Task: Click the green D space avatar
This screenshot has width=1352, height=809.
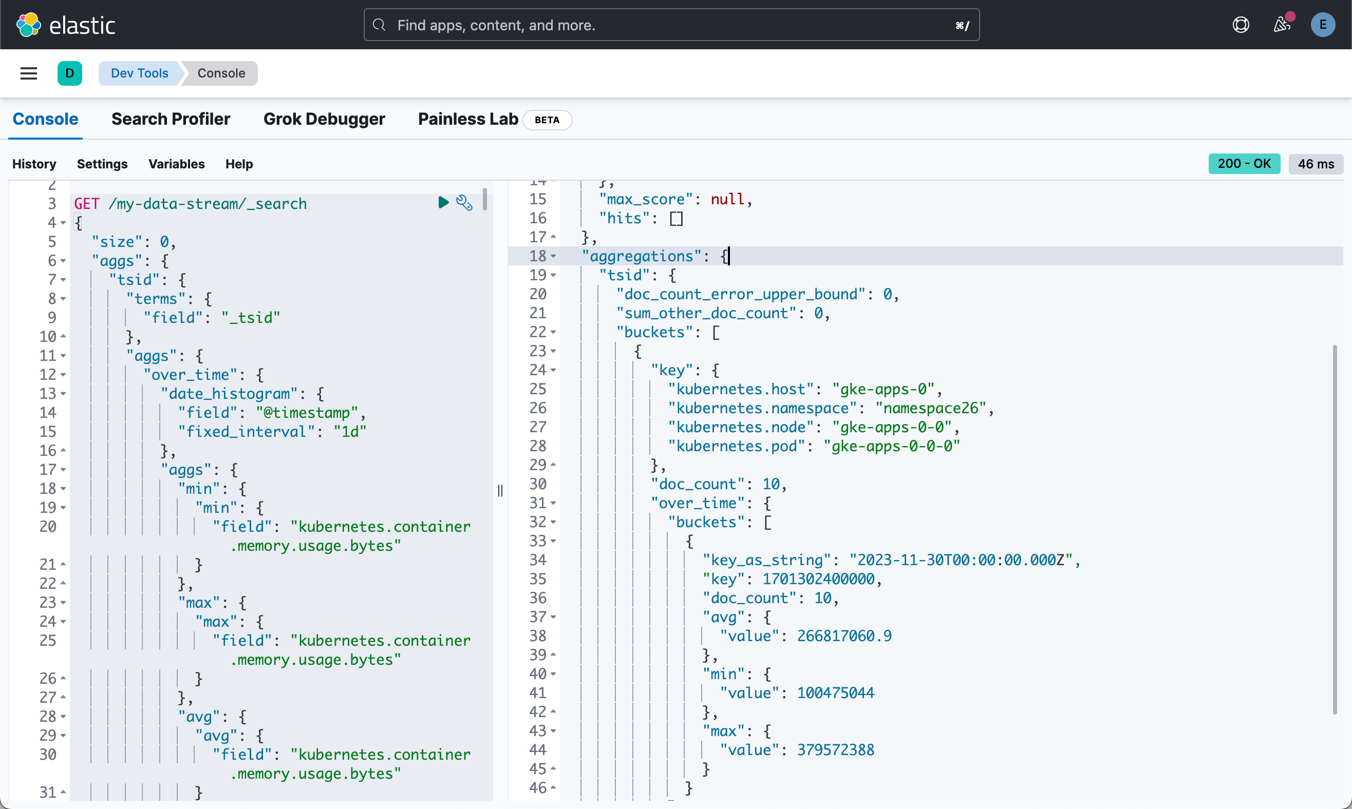Action: 70,73
